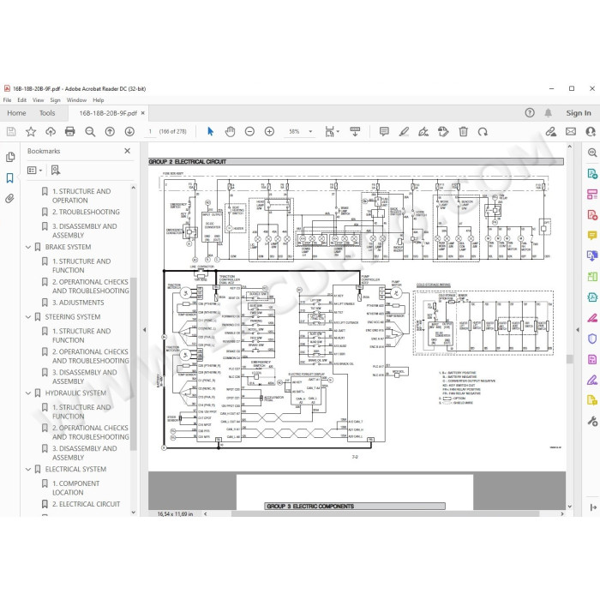600x600 pixels.
Task: Click the page number input field
Action: (150, 132)
